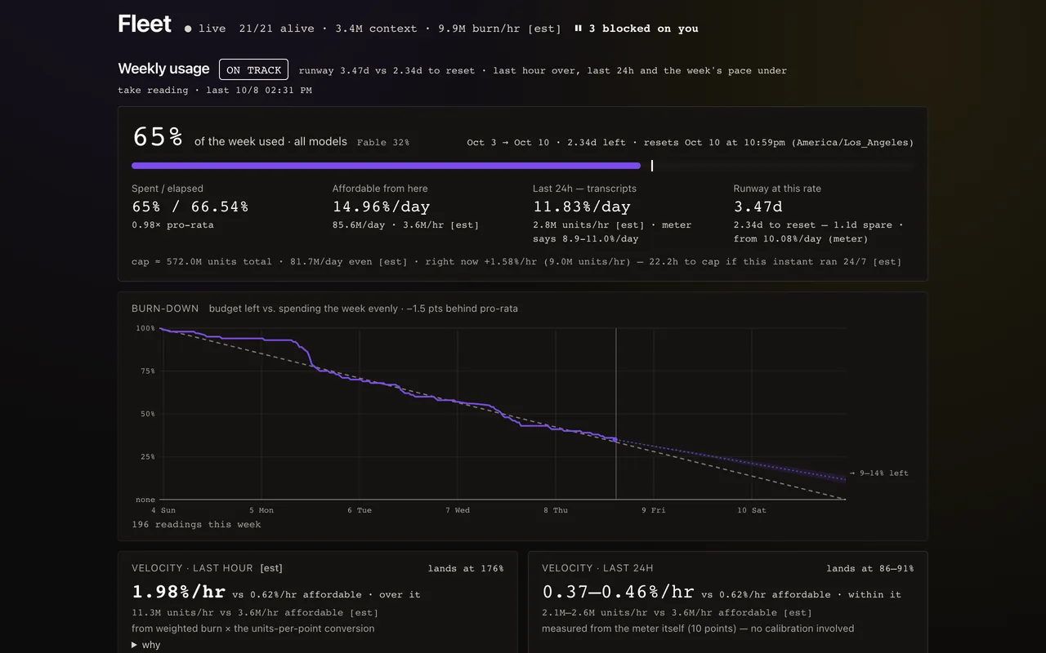Click the "BURN-DOWN" chart title
Viewport: 1046px width, 653px height.
click(165, 309)
